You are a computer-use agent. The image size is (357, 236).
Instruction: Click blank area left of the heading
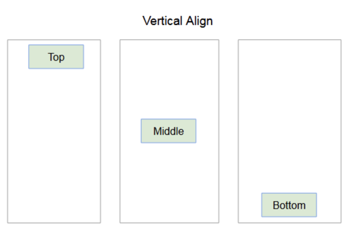pyautogui.click(x=65, y=21)
